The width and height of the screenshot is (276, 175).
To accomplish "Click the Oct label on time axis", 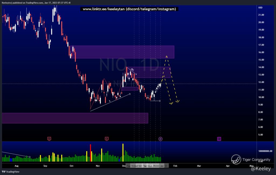I will click(71, 166).
